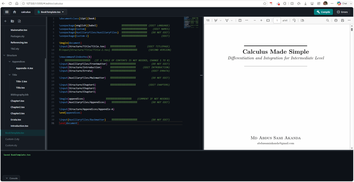Open Bibliography.bib file
This screenshot has height=182, width=354.
20,94
